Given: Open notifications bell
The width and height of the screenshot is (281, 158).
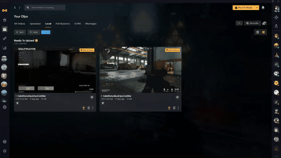Looking at the screenshot, I should tap(263, 8).
